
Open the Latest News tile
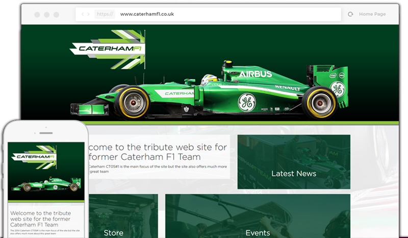pyautogui.click(x=294, y=162)
